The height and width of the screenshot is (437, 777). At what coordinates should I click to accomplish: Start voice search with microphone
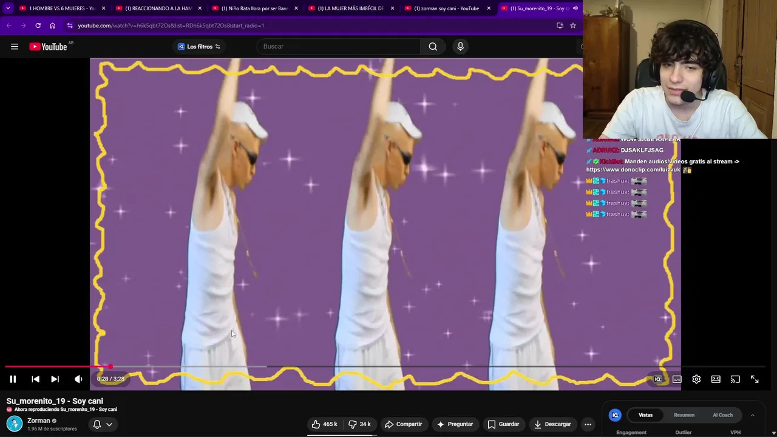tap(460, 47)
